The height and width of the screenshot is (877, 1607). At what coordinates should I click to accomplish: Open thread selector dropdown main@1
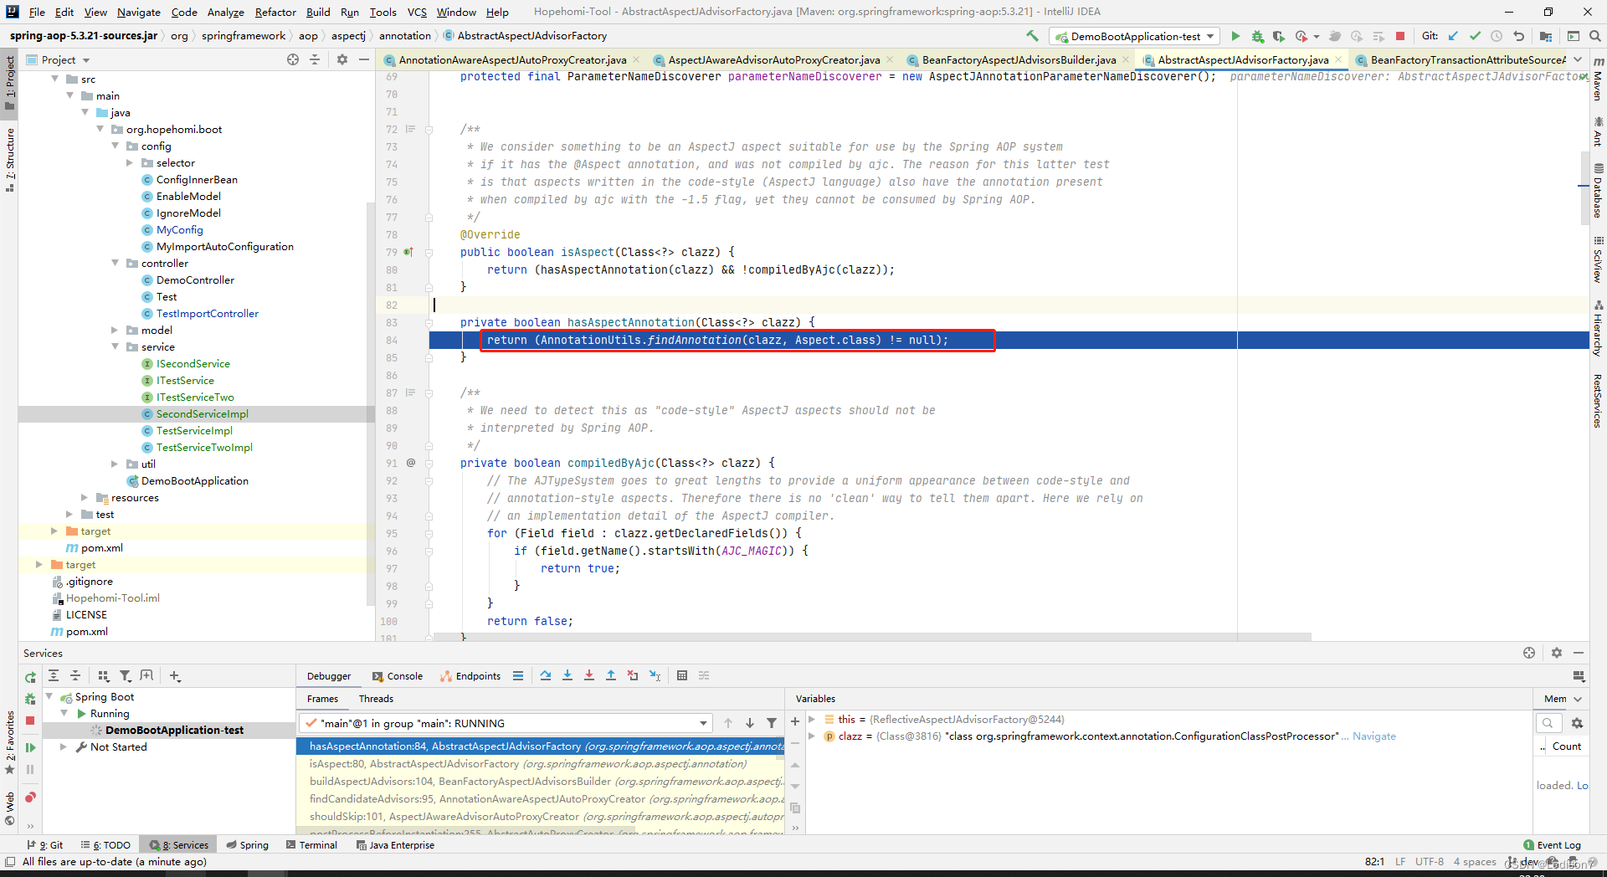(506, 723)
